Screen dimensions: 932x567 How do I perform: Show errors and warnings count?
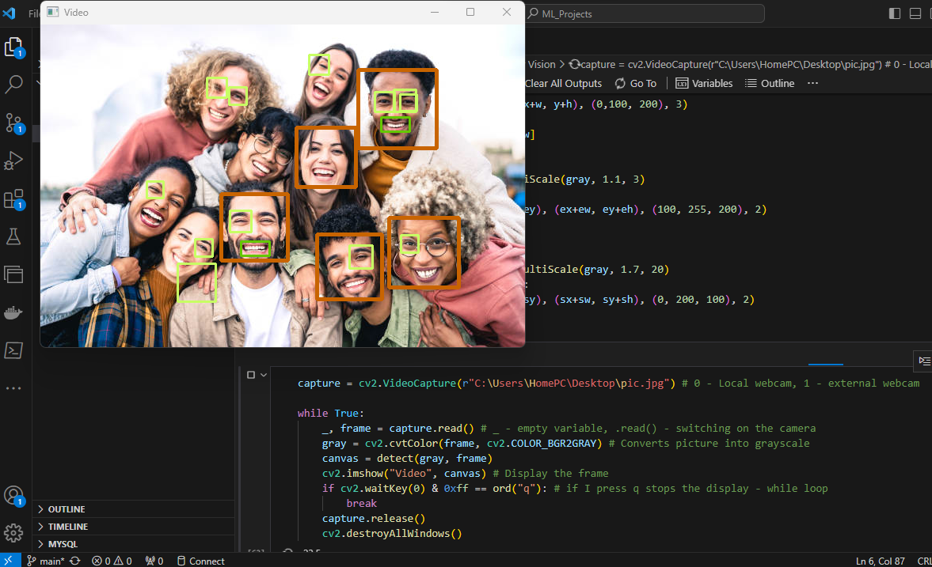(112, 561)
